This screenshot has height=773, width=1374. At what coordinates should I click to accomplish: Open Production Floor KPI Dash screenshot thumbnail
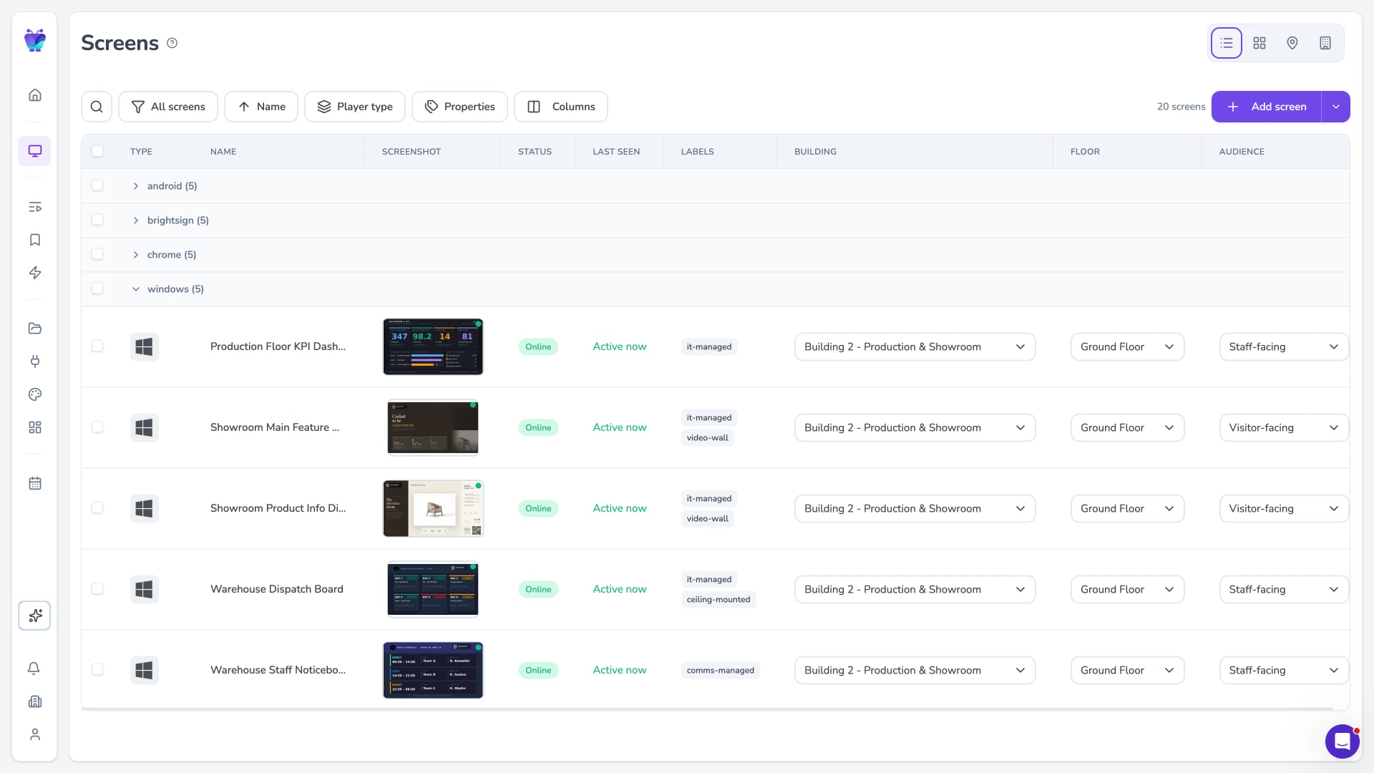click(x=433, y=346)
